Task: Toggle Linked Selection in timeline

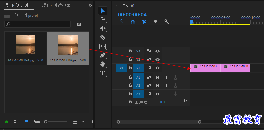Action: point(144,22)
